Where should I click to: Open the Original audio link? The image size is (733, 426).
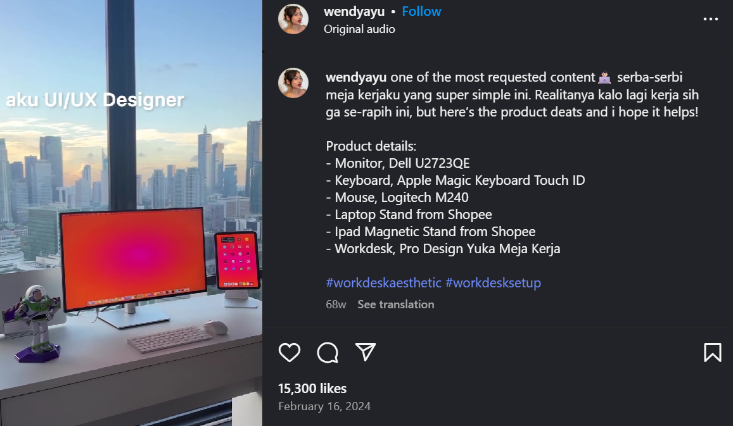tap(359, 29)
